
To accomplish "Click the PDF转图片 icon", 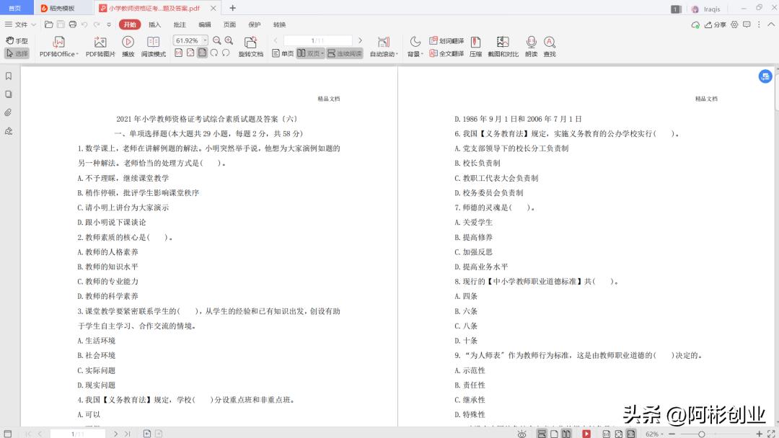I will (x=100, y=43).
